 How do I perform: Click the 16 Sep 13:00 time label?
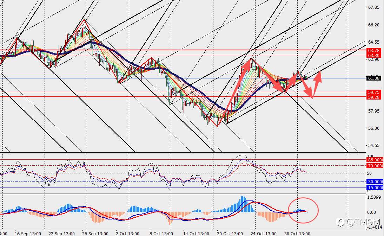[x=28, y=234]
